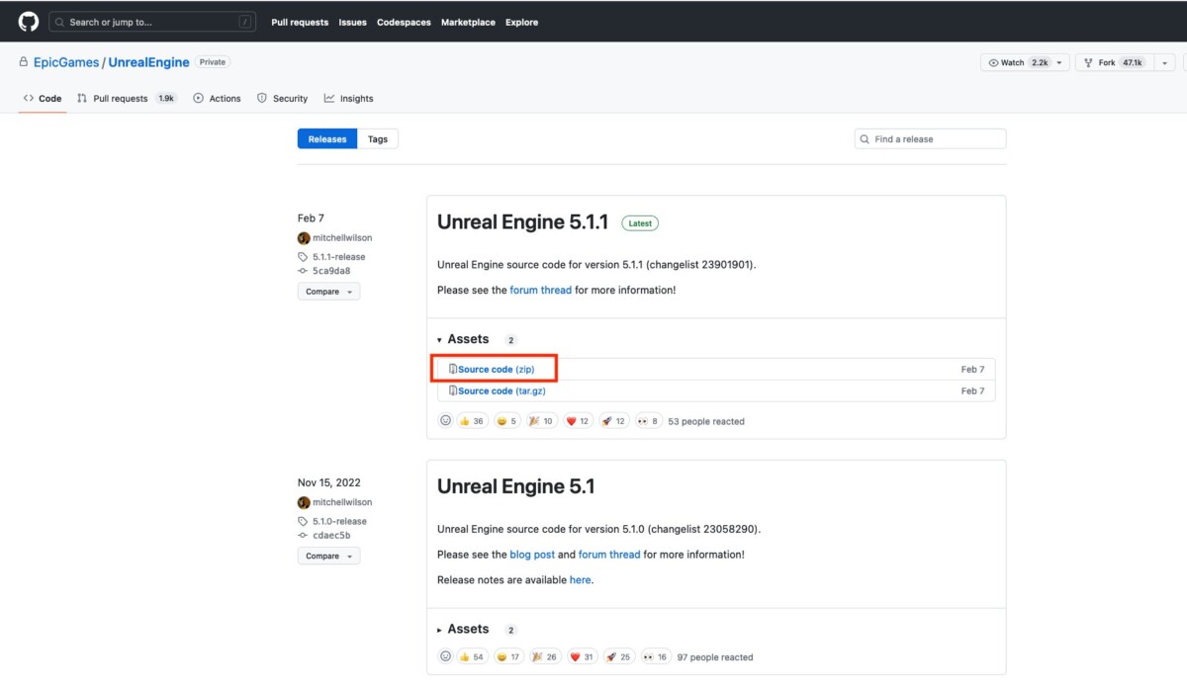Open the release notes 'here' link
The width and height of the screenshot is (1187, 691).
(x=581, y=580)
